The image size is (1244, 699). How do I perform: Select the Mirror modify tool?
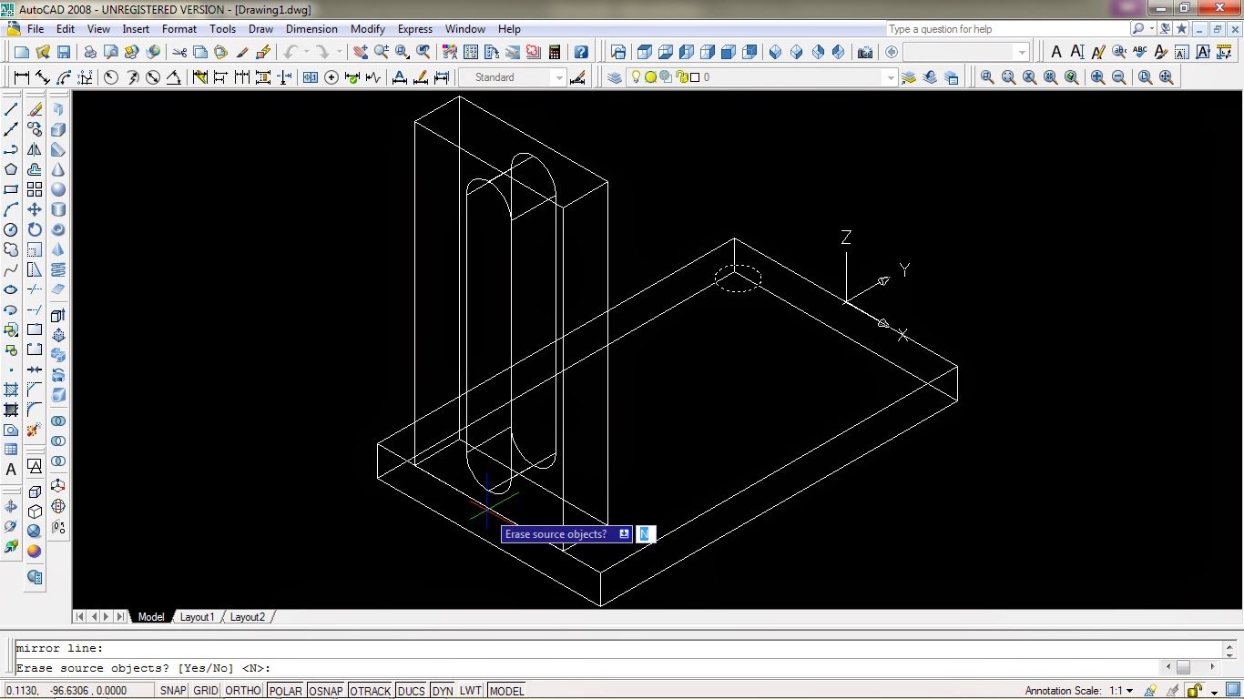pyautogui.click(x=35, y=149)
